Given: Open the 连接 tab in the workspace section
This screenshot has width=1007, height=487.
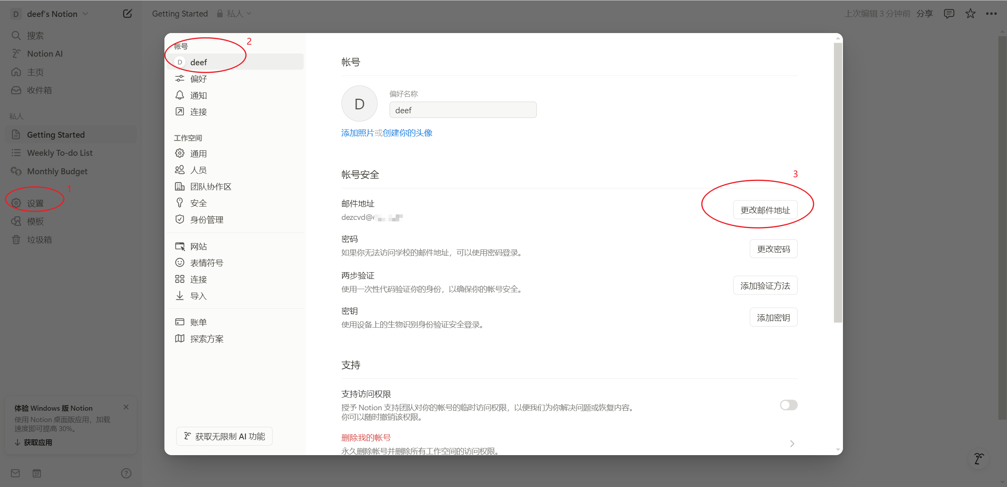Looking at the screenshot, I should coord(235,279).
